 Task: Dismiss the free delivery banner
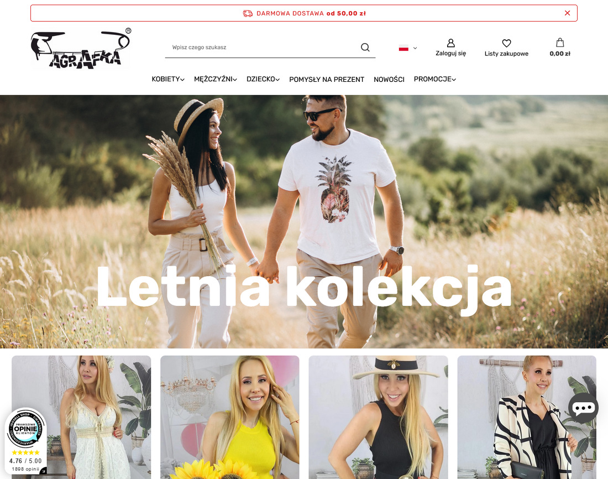[567, 13]
